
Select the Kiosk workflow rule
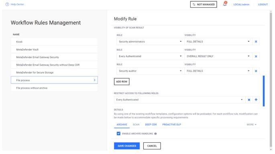54,42
